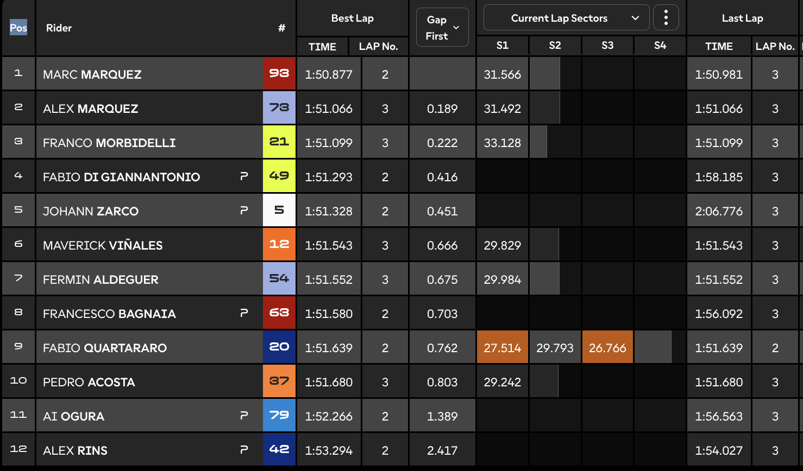Click Quartararo's blue number 20 badge
Image resolution: width=803 pixels, height=471 pixels.
(x=279, y=347)
